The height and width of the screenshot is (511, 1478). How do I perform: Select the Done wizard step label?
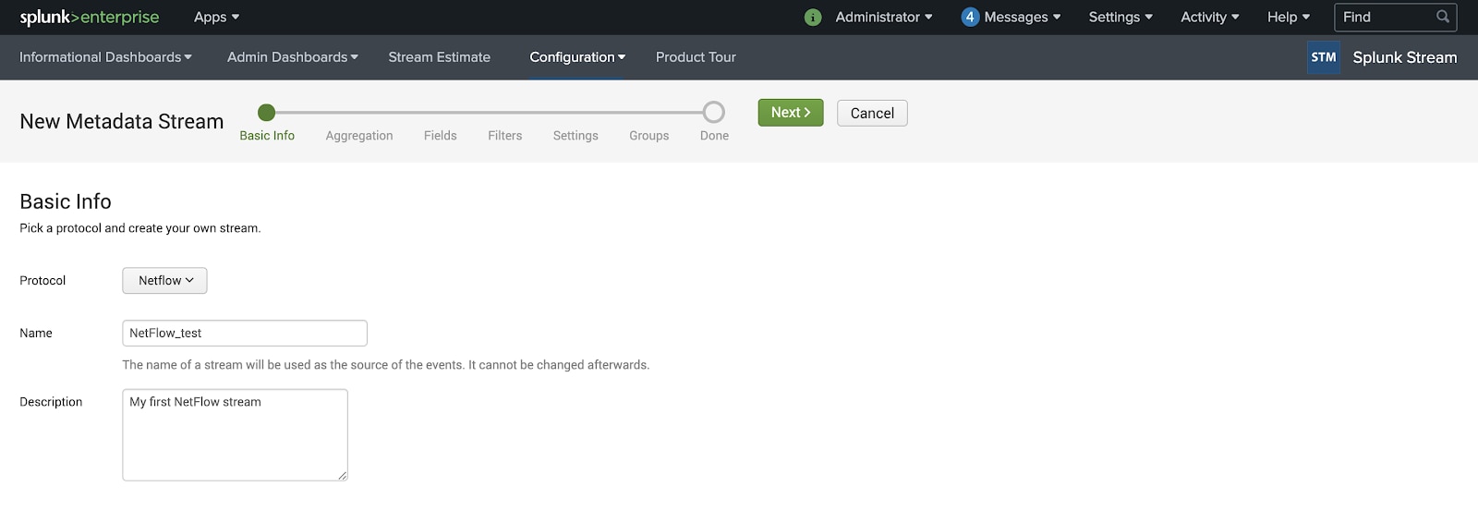714,136
